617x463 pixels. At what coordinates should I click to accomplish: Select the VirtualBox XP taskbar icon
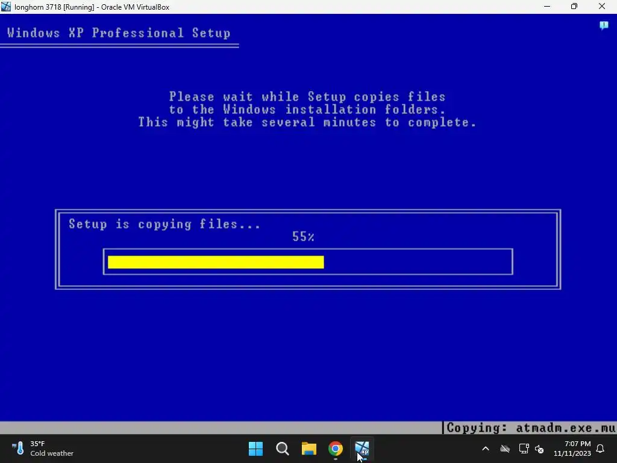[362, 449]
